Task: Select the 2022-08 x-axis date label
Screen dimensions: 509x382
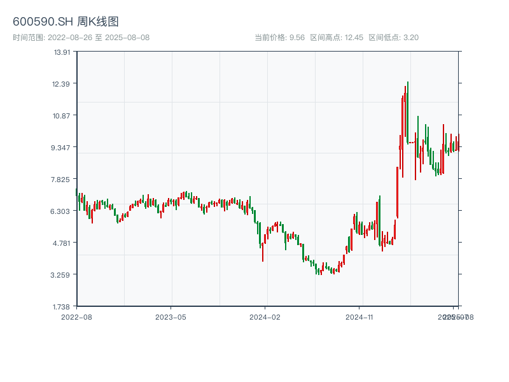Action: click(x=76, y=316)
